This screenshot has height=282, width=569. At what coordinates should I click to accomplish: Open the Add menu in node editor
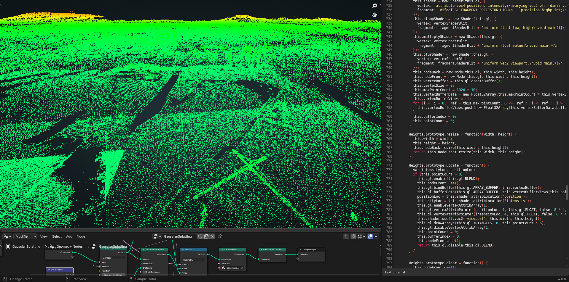[69, 236]
